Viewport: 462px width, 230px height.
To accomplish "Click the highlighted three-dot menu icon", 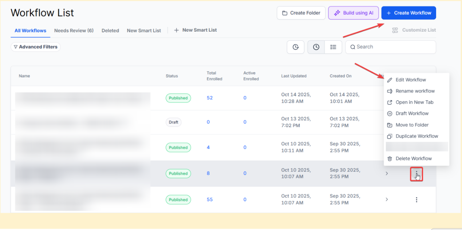I will coord(416,174).
